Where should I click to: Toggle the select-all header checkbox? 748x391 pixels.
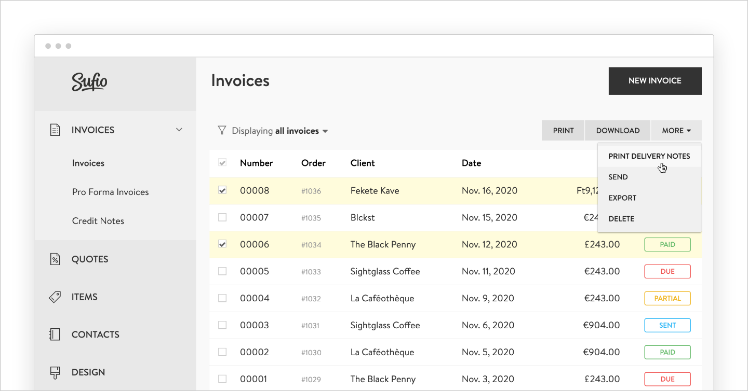(222, 163)
